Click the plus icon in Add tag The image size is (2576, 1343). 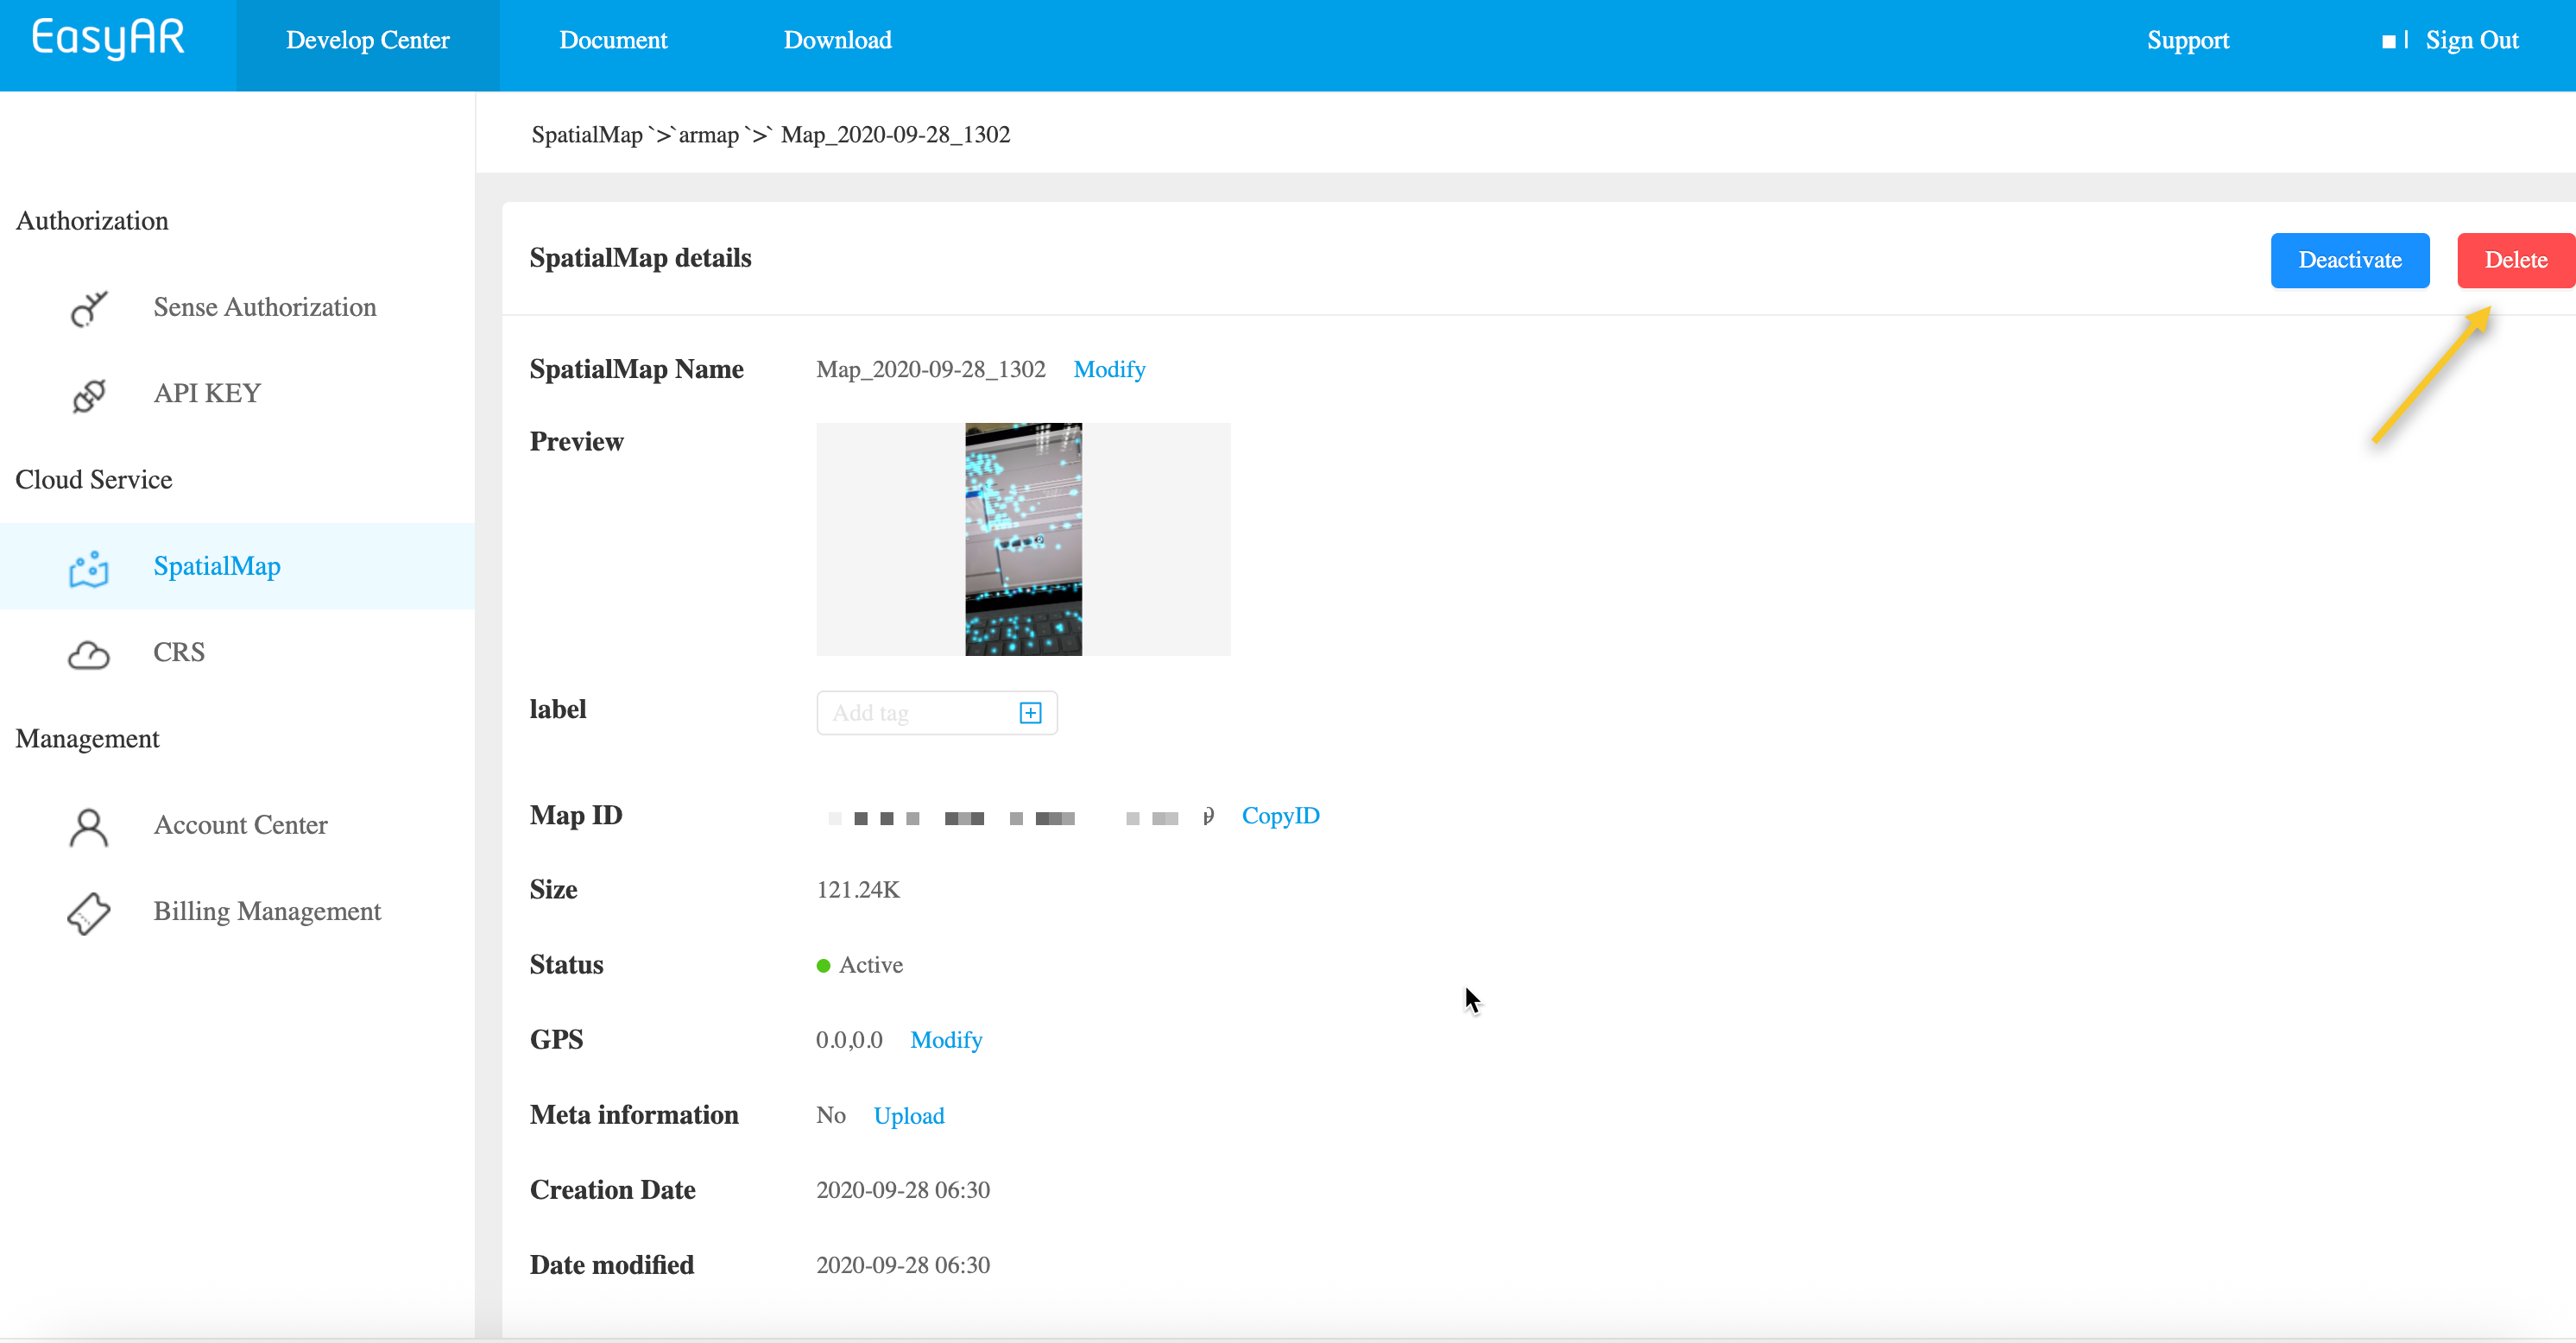[x=1030, y=713]
